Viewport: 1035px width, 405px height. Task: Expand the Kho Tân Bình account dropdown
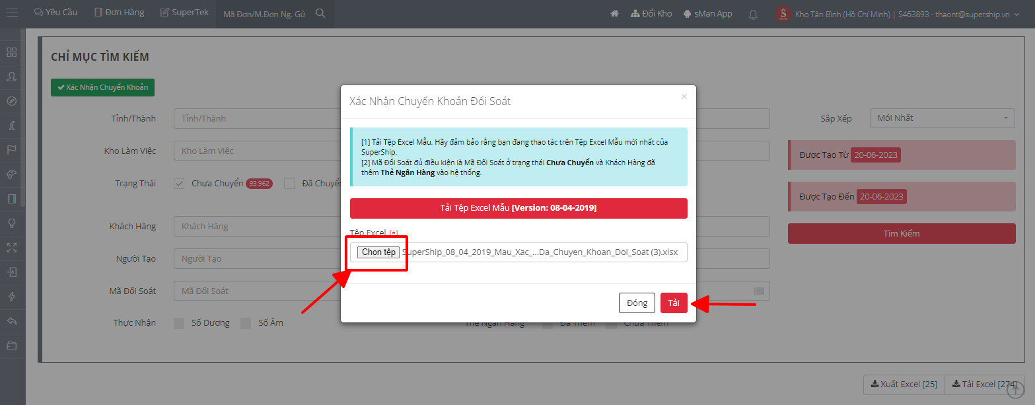pyautogui.click(x=908, y=14)
